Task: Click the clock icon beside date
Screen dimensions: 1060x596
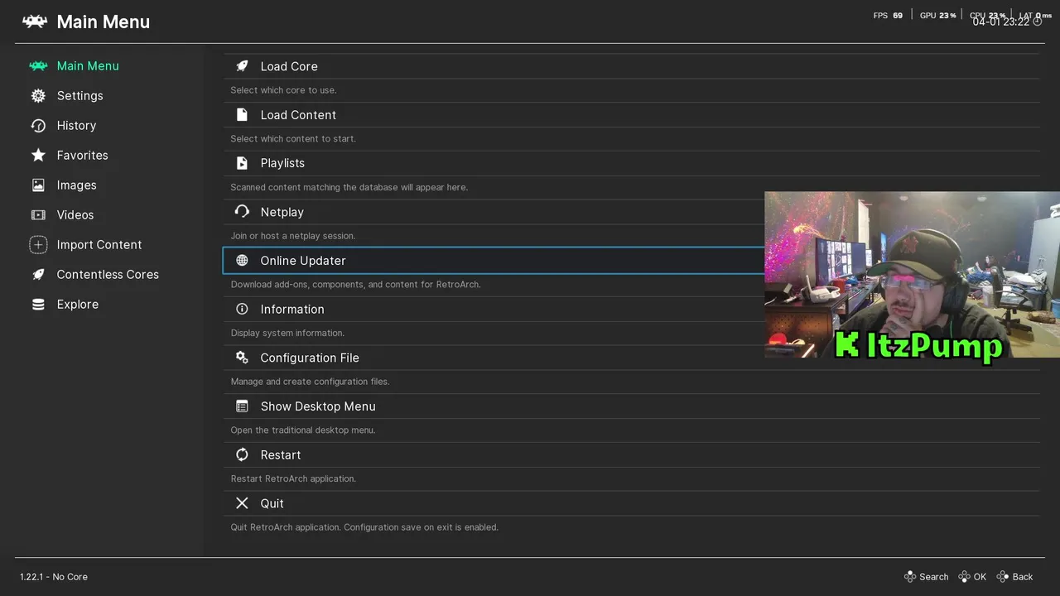Action: click(x=1037, y=22)
